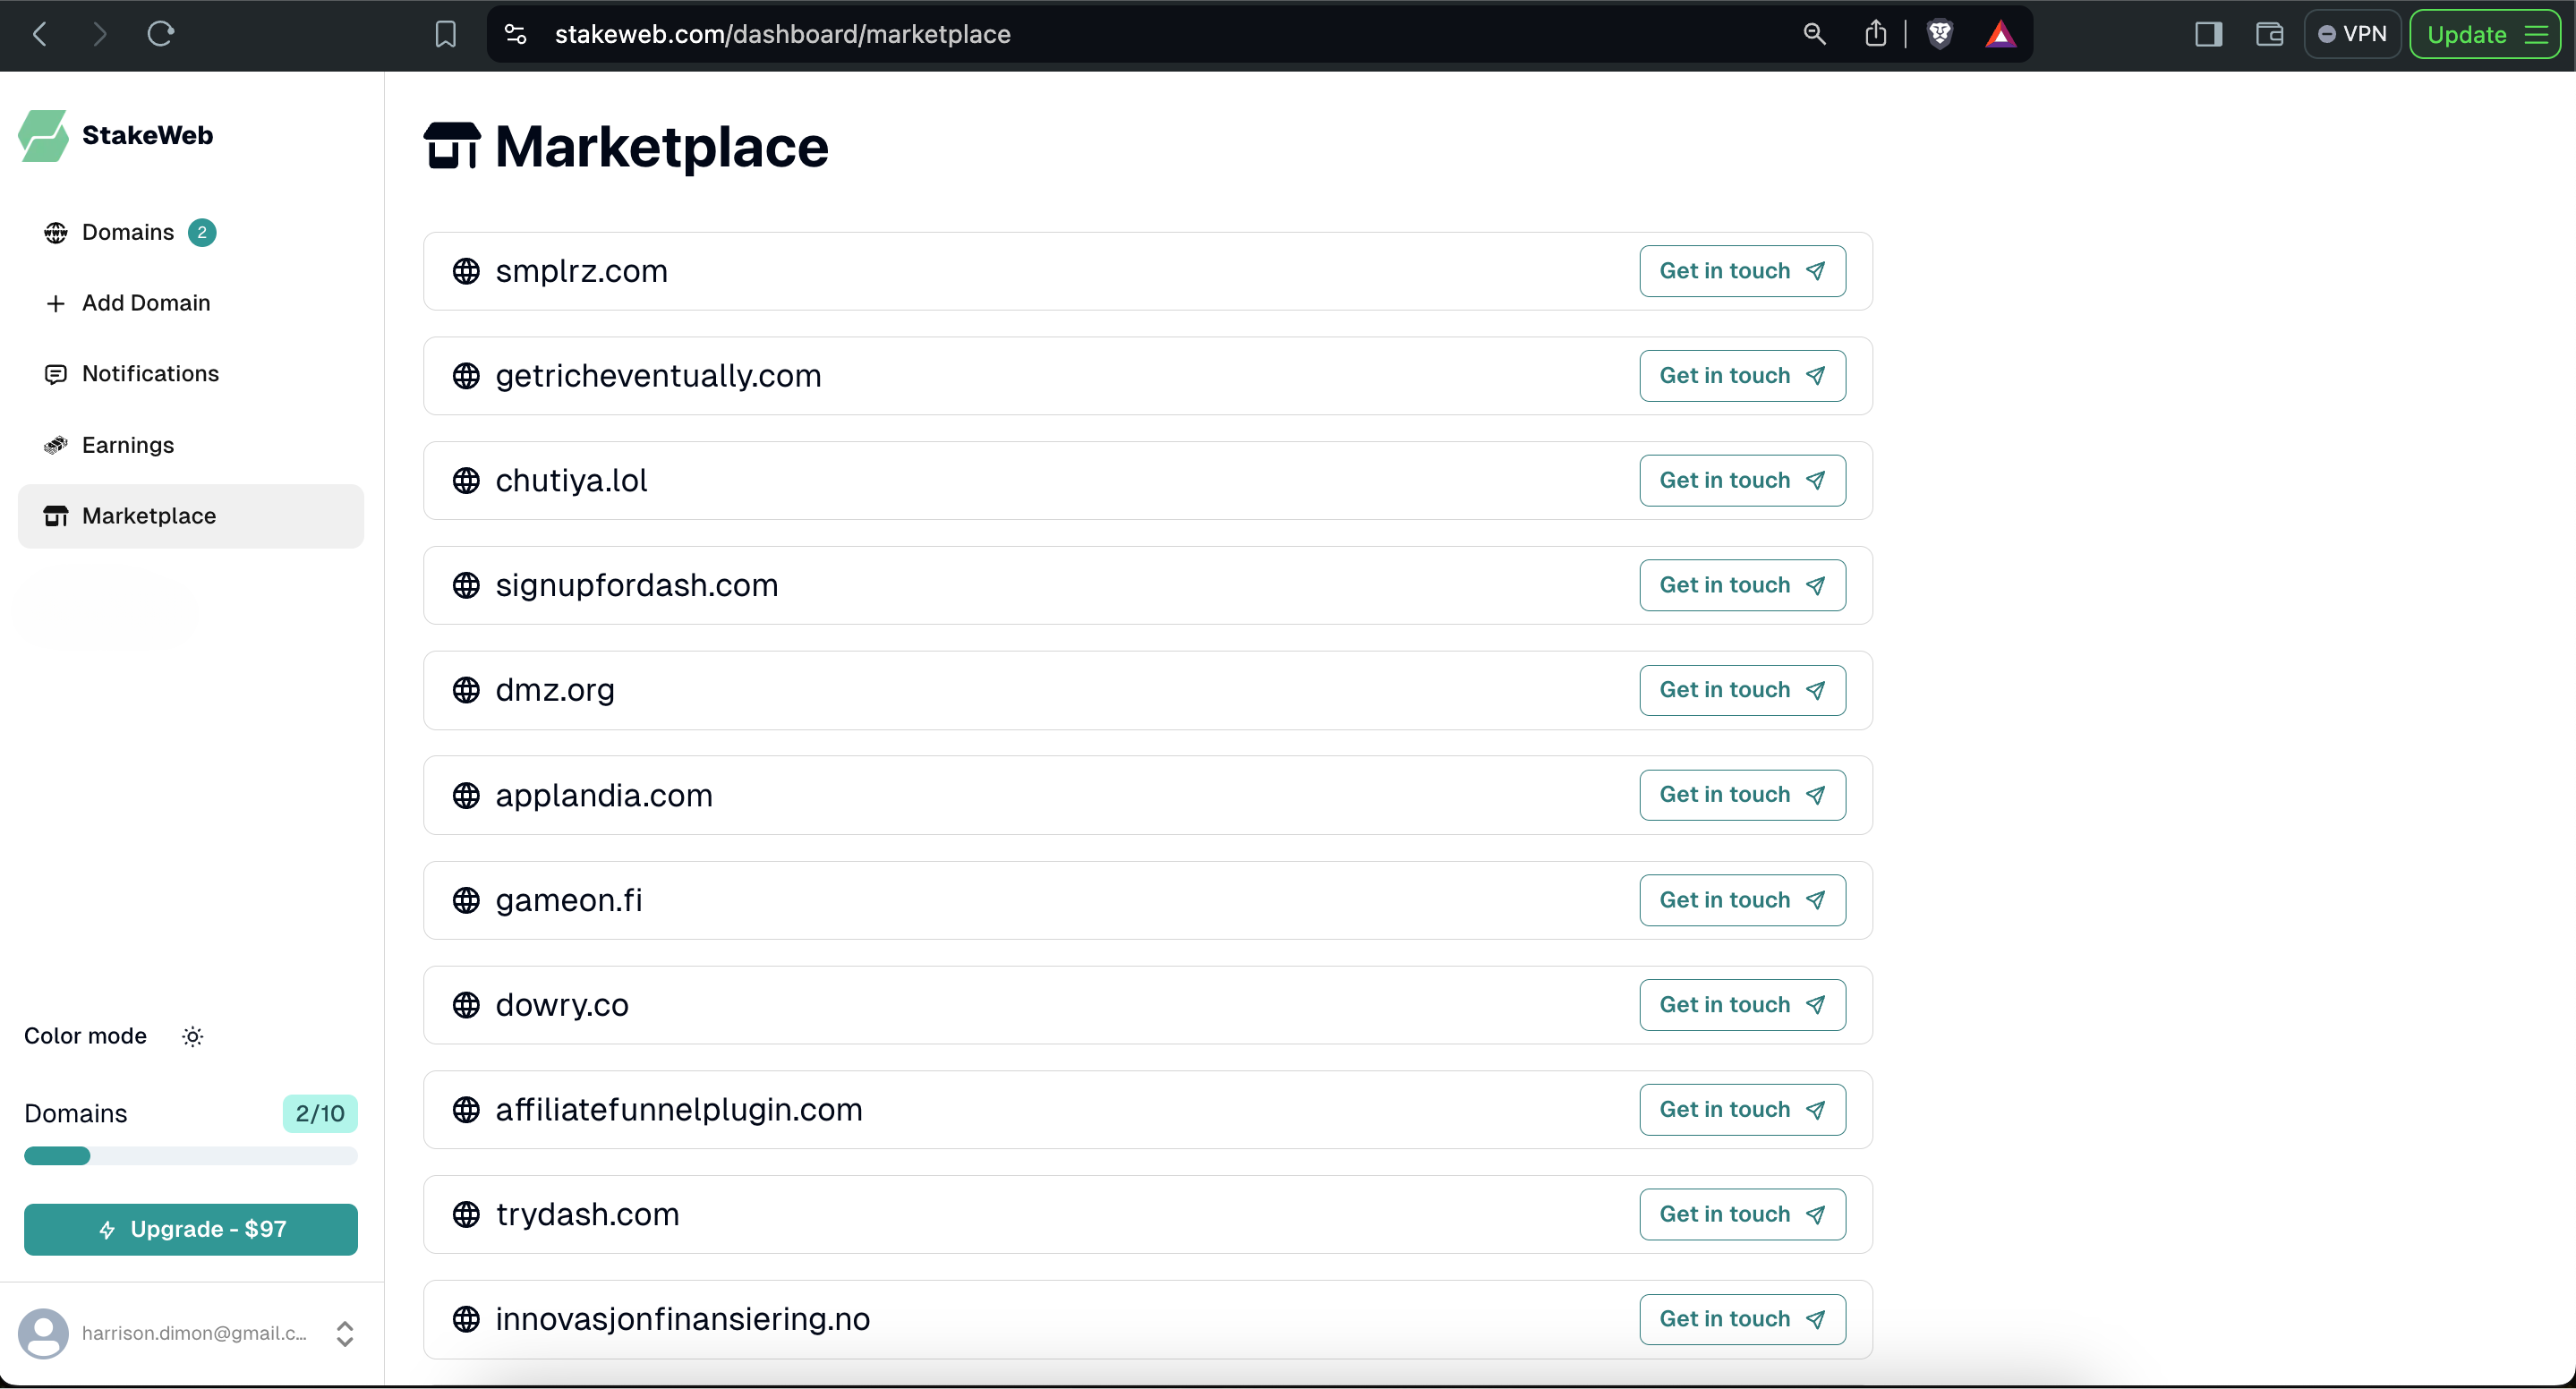Viewport: 2576px width, 1389px height.
Task: Open site settings icon in address bar
Action: pos(515,34)
